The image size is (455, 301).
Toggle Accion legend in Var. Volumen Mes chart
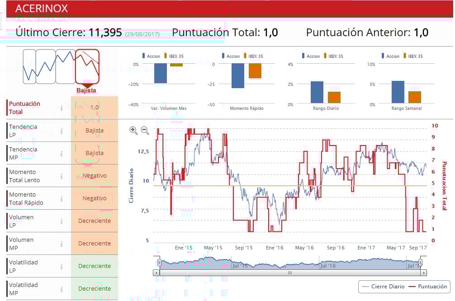point(151,56)
